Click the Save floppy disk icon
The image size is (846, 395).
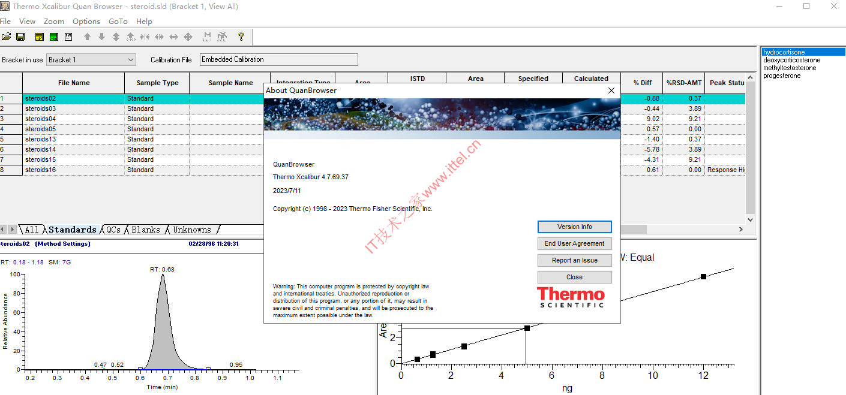pos(20,37)
